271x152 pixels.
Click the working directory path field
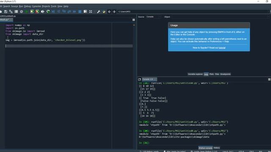[192, 11]
